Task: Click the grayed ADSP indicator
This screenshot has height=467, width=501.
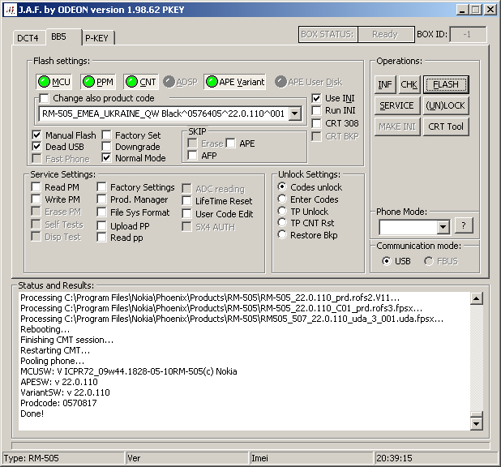Action: pos(180,82)
